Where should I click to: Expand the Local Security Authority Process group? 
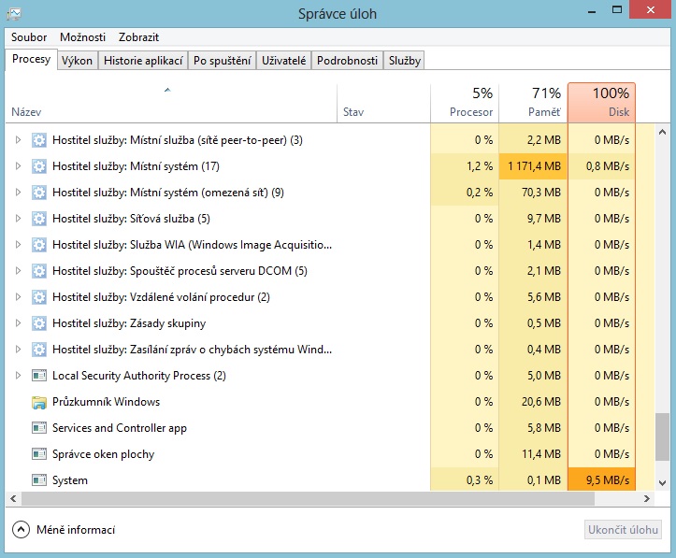17,376
